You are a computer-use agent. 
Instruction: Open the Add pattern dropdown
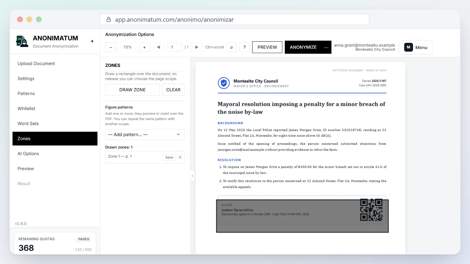click(x=145, y=134)
